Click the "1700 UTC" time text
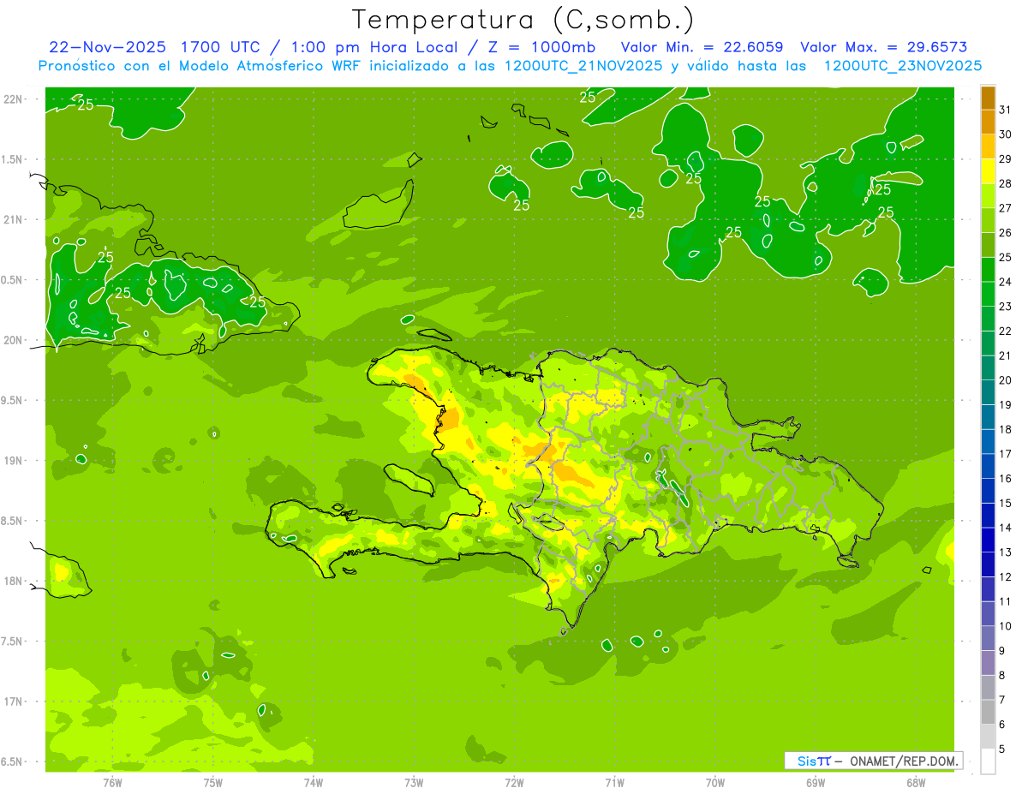The image size is (1028, 794). [x=220, y=47]
